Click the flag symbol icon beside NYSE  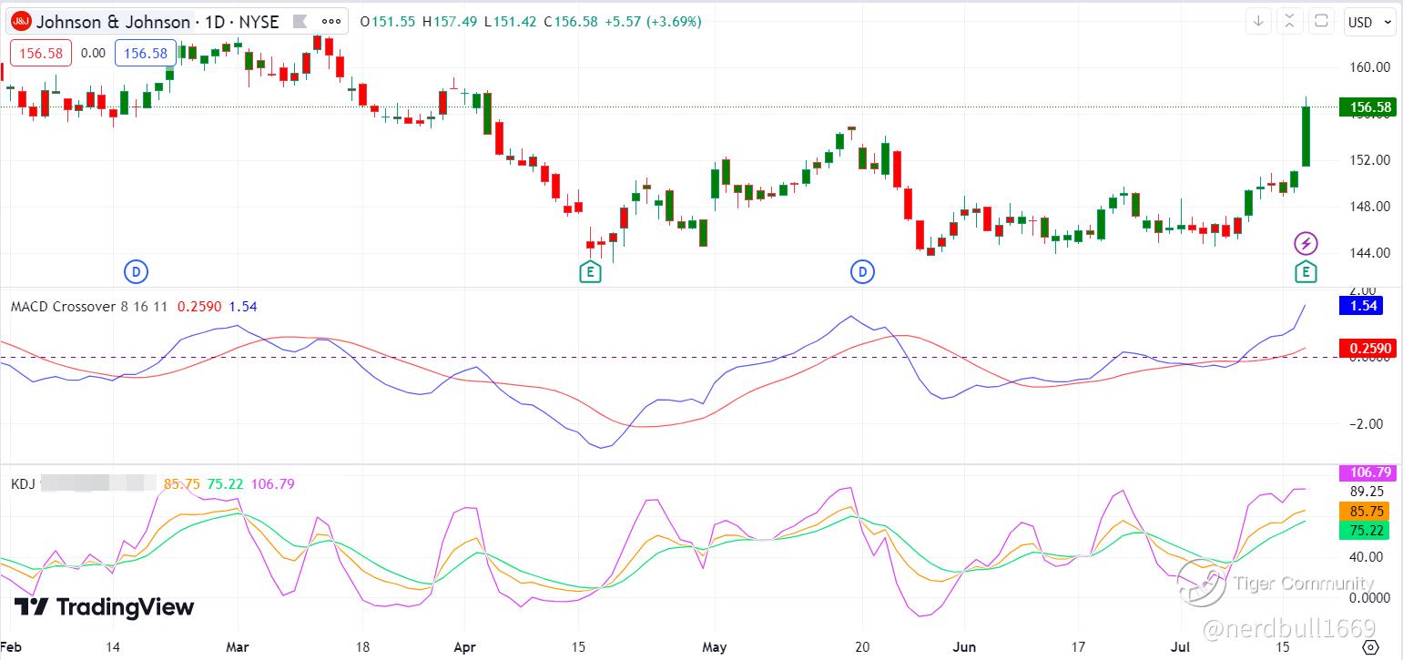(x=299, y=22)
